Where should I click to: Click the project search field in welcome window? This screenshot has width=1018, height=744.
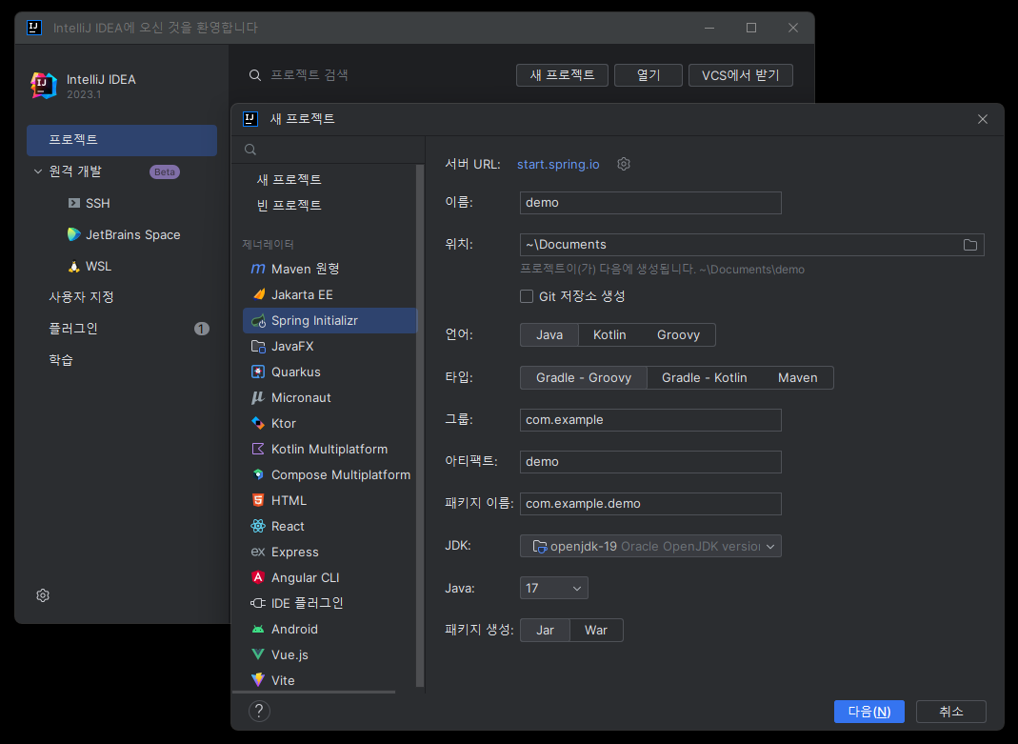click(x=376, y=75)
